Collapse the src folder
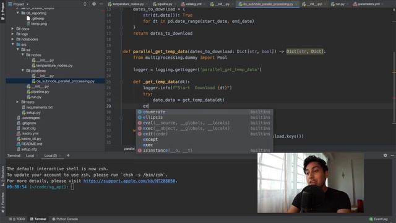Screen dimensions: 396x223 (x=12, y=44)
